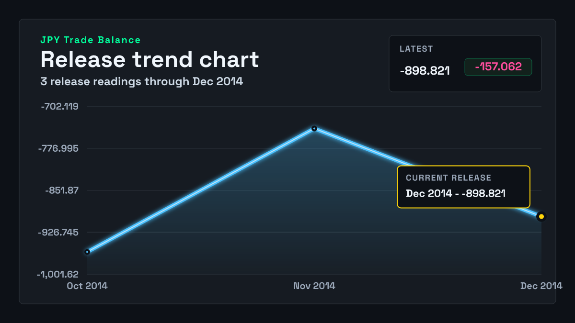Click the subtitle about 3 release readings

142,81
